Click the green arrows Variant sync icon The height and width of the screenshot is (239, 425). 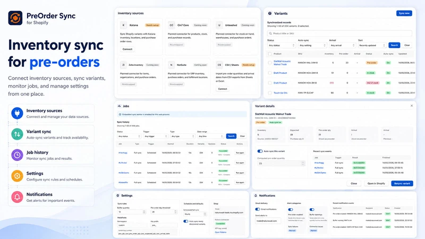[x=17, y=134]
